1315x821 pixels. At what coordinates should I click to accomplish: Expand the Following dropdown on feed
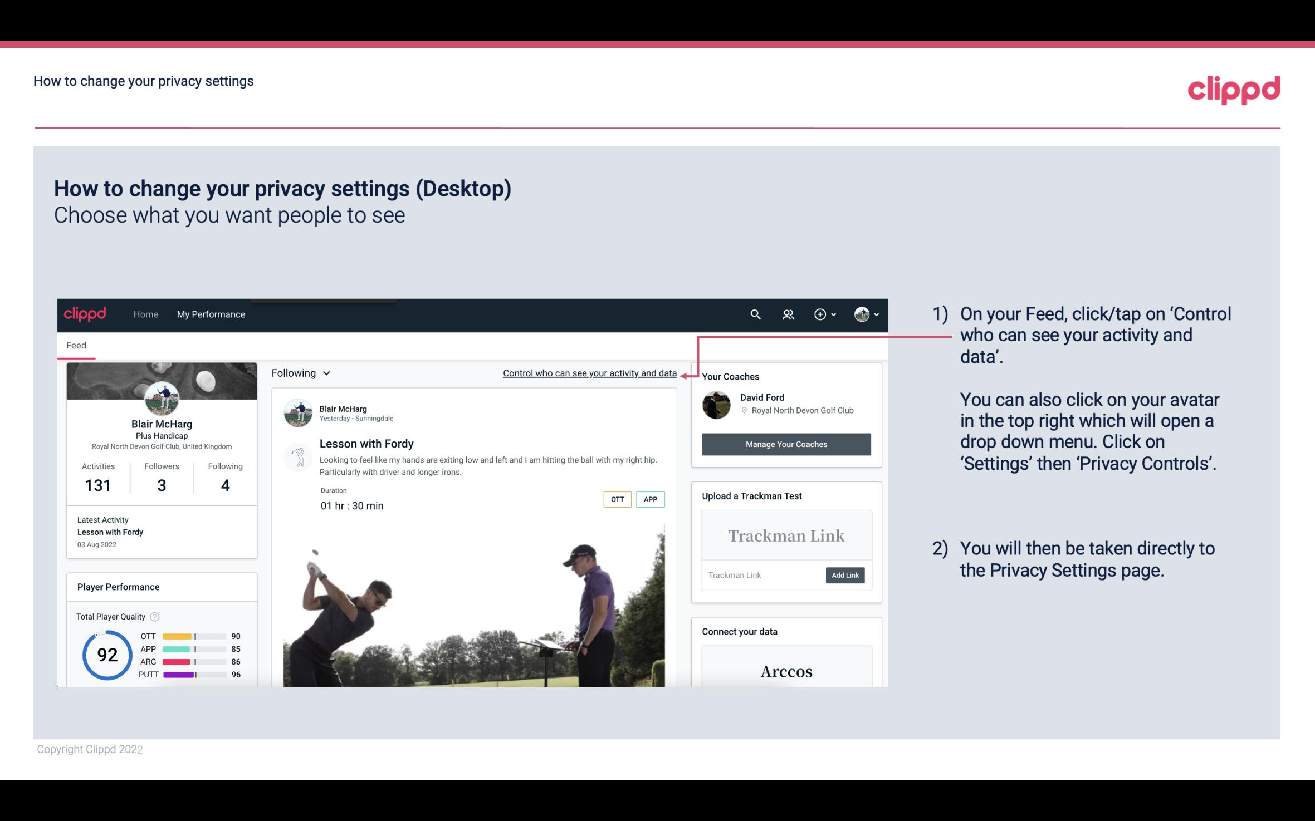(x=300, y=373)
